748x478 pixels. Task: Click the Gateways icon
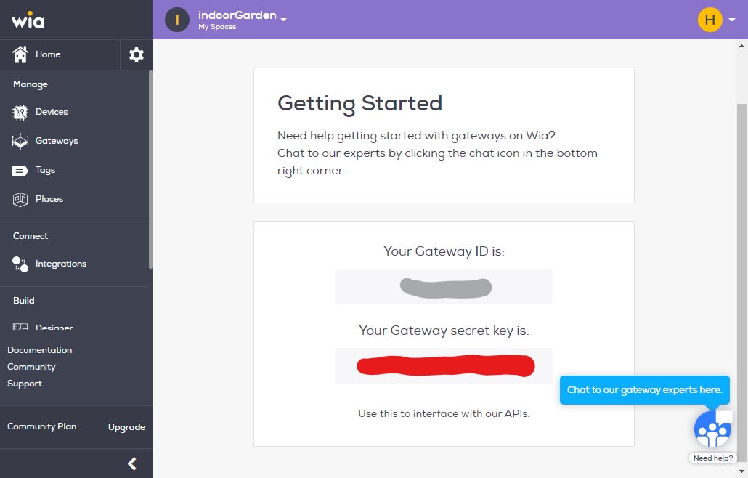pyautogui.click(x=20, y=141)
